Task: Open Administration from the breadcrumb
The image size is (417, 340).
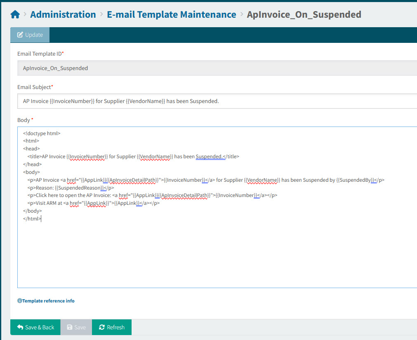Action: click(63, 14)
